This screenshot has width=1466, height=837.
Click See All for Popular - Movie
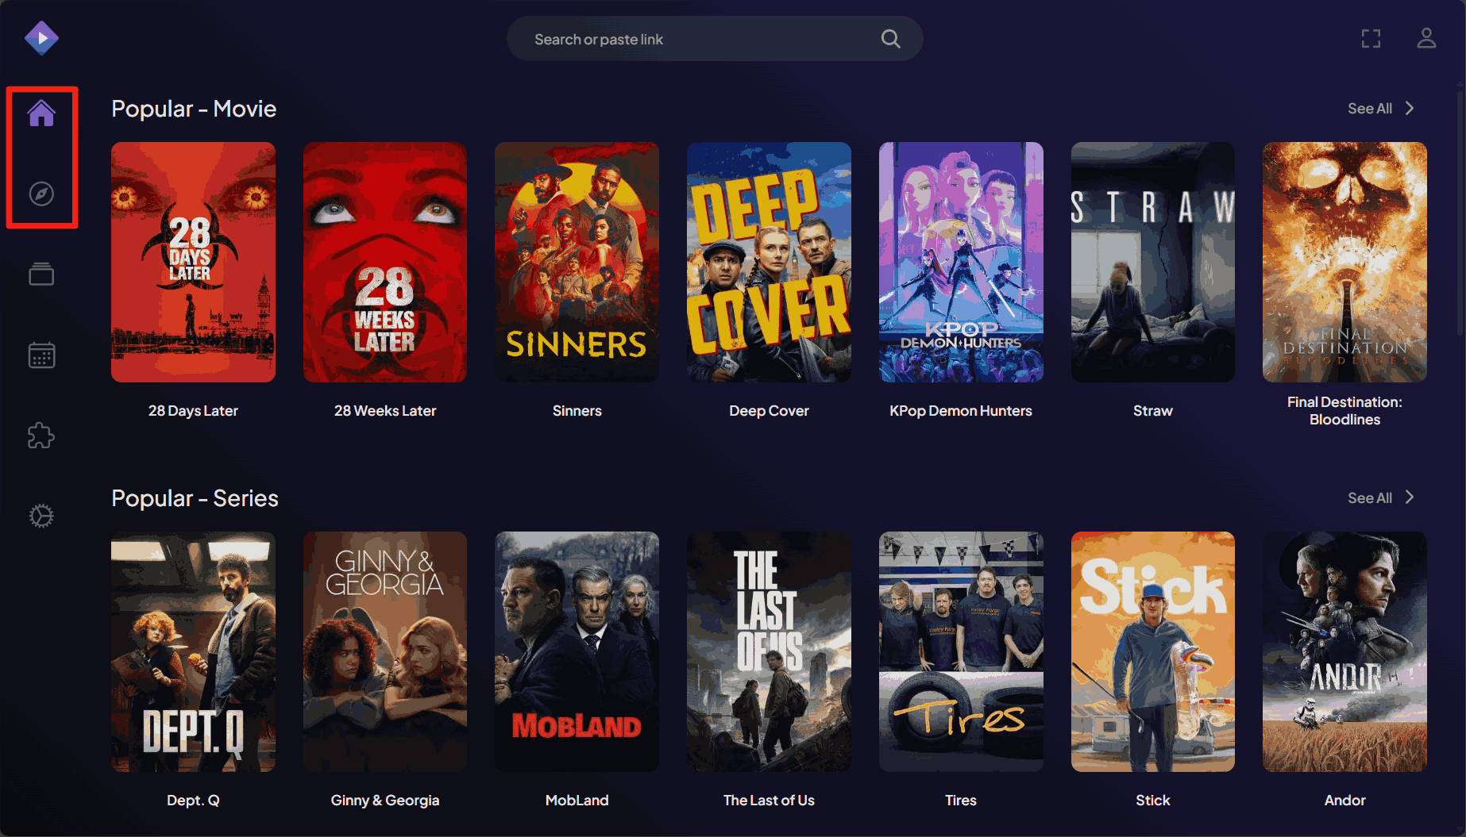pyautogui.click(x=1370, y=109)
